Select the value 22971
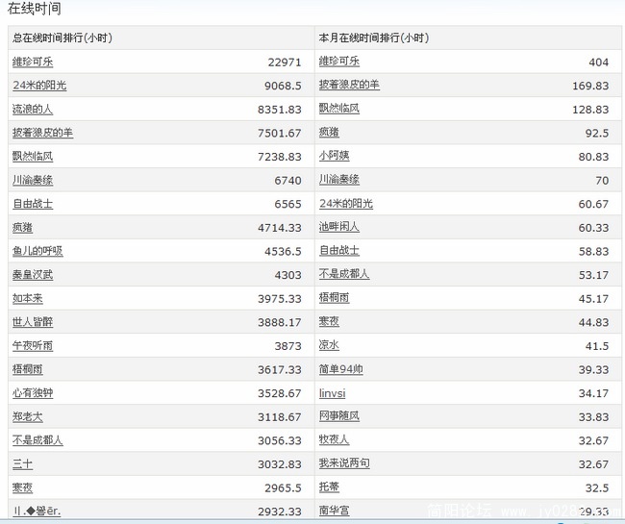Screen dimensions: 625x524 coord(285,62)
